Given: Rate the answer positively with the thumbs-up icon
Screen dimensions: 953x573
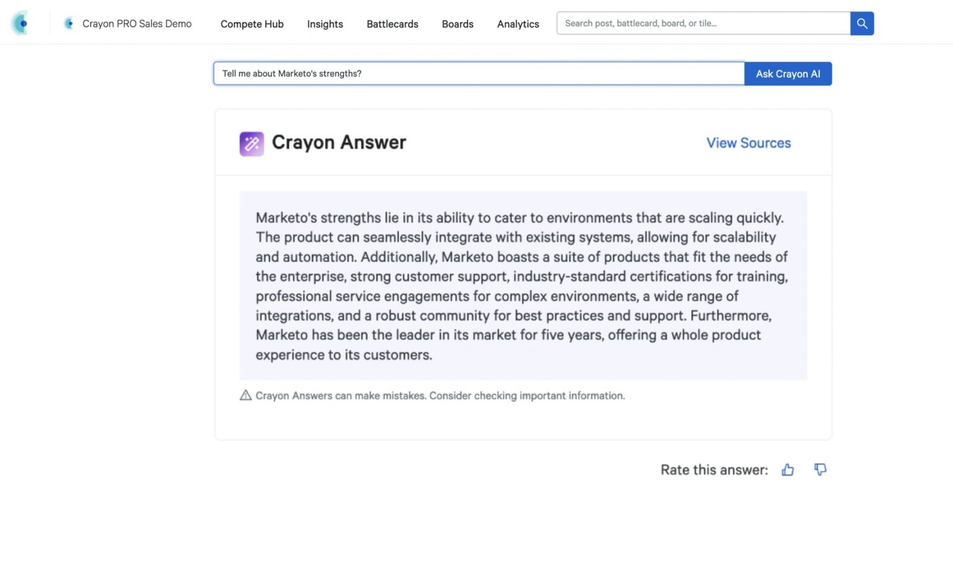Looking at the screenshot, I should [787, 470].
